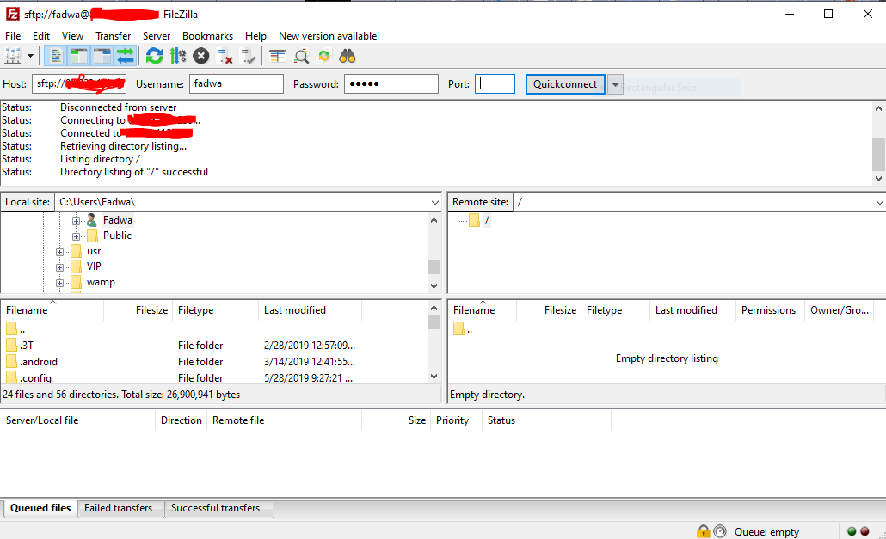The image size is (886, 539).
Task: Toggle the transfer queue display
Action: click(x=125, y=56)
